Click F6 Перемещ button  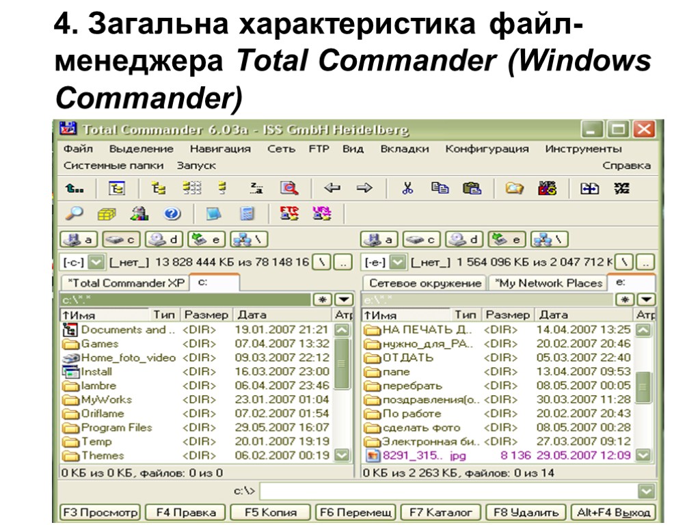coord(355,512)
